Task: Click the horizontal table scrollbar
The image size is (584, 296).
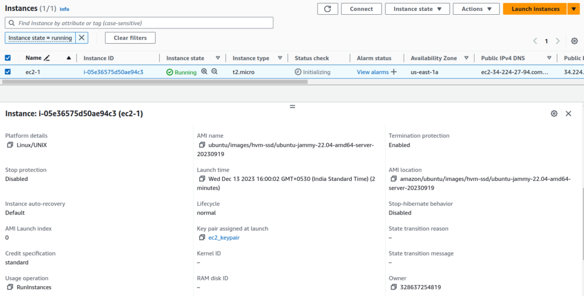Action: [x=154, y=82]
